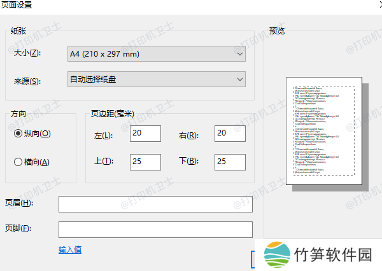Expand the 来源 paper source dropdown
This screenshot has height=271, width=382.
156,80
